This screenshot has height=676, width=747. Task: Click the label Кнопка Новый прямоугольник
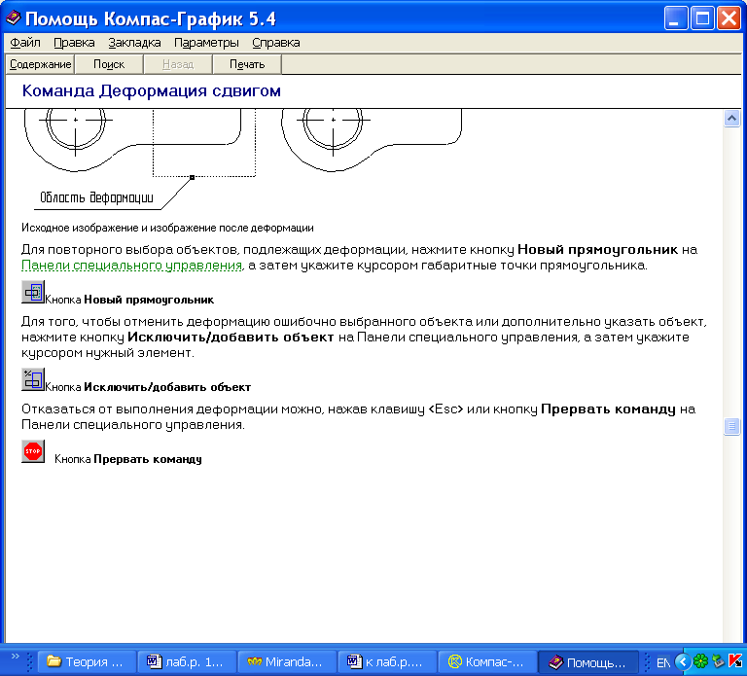[x=129, y=300]
